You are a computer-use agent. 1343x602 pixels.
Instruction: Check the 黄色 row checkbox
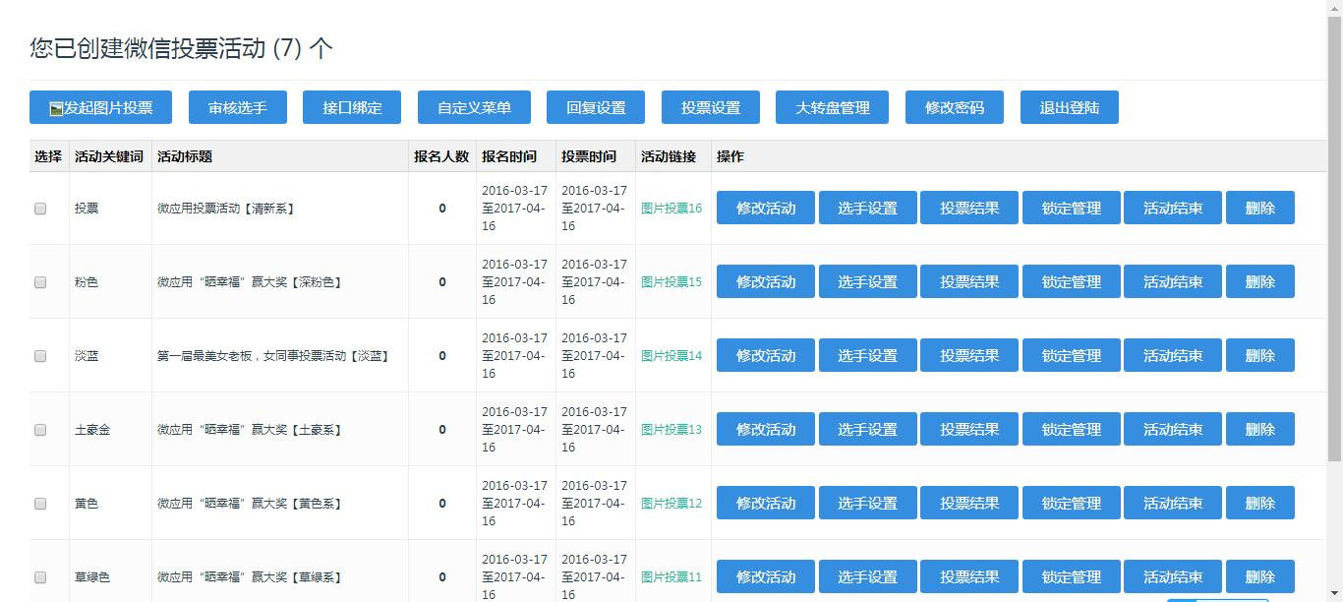pyautogui.click(x=40, y=504)
